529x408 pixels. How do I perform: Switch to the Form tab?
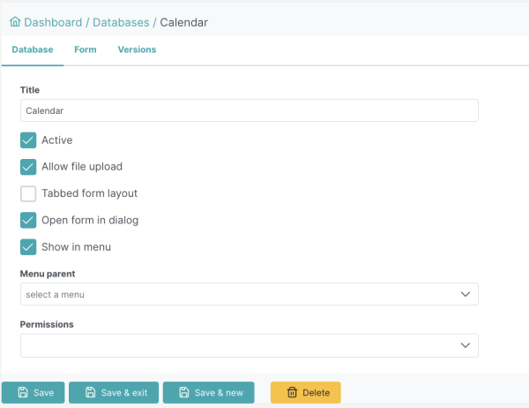click(x=86, y=49)
